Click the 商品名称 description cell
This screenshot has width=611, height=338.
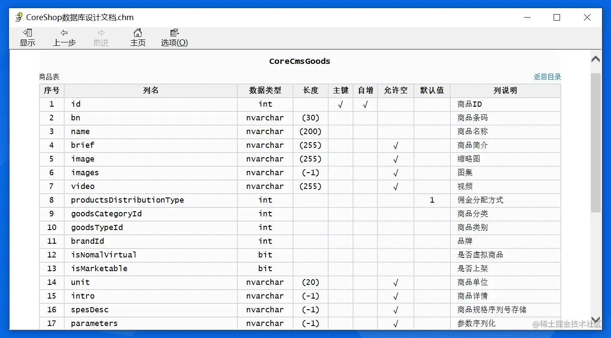pyautogui.click(x=506, y=132)
